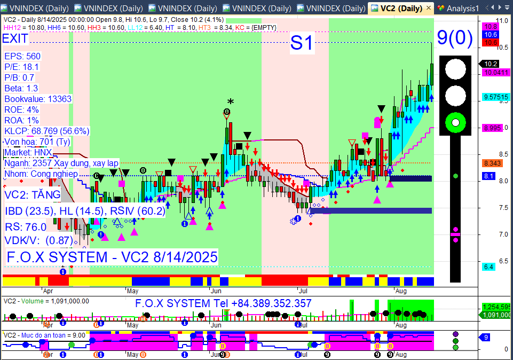
Task: Click the HH12 = 10.80 indicator value
Action: 23,28
